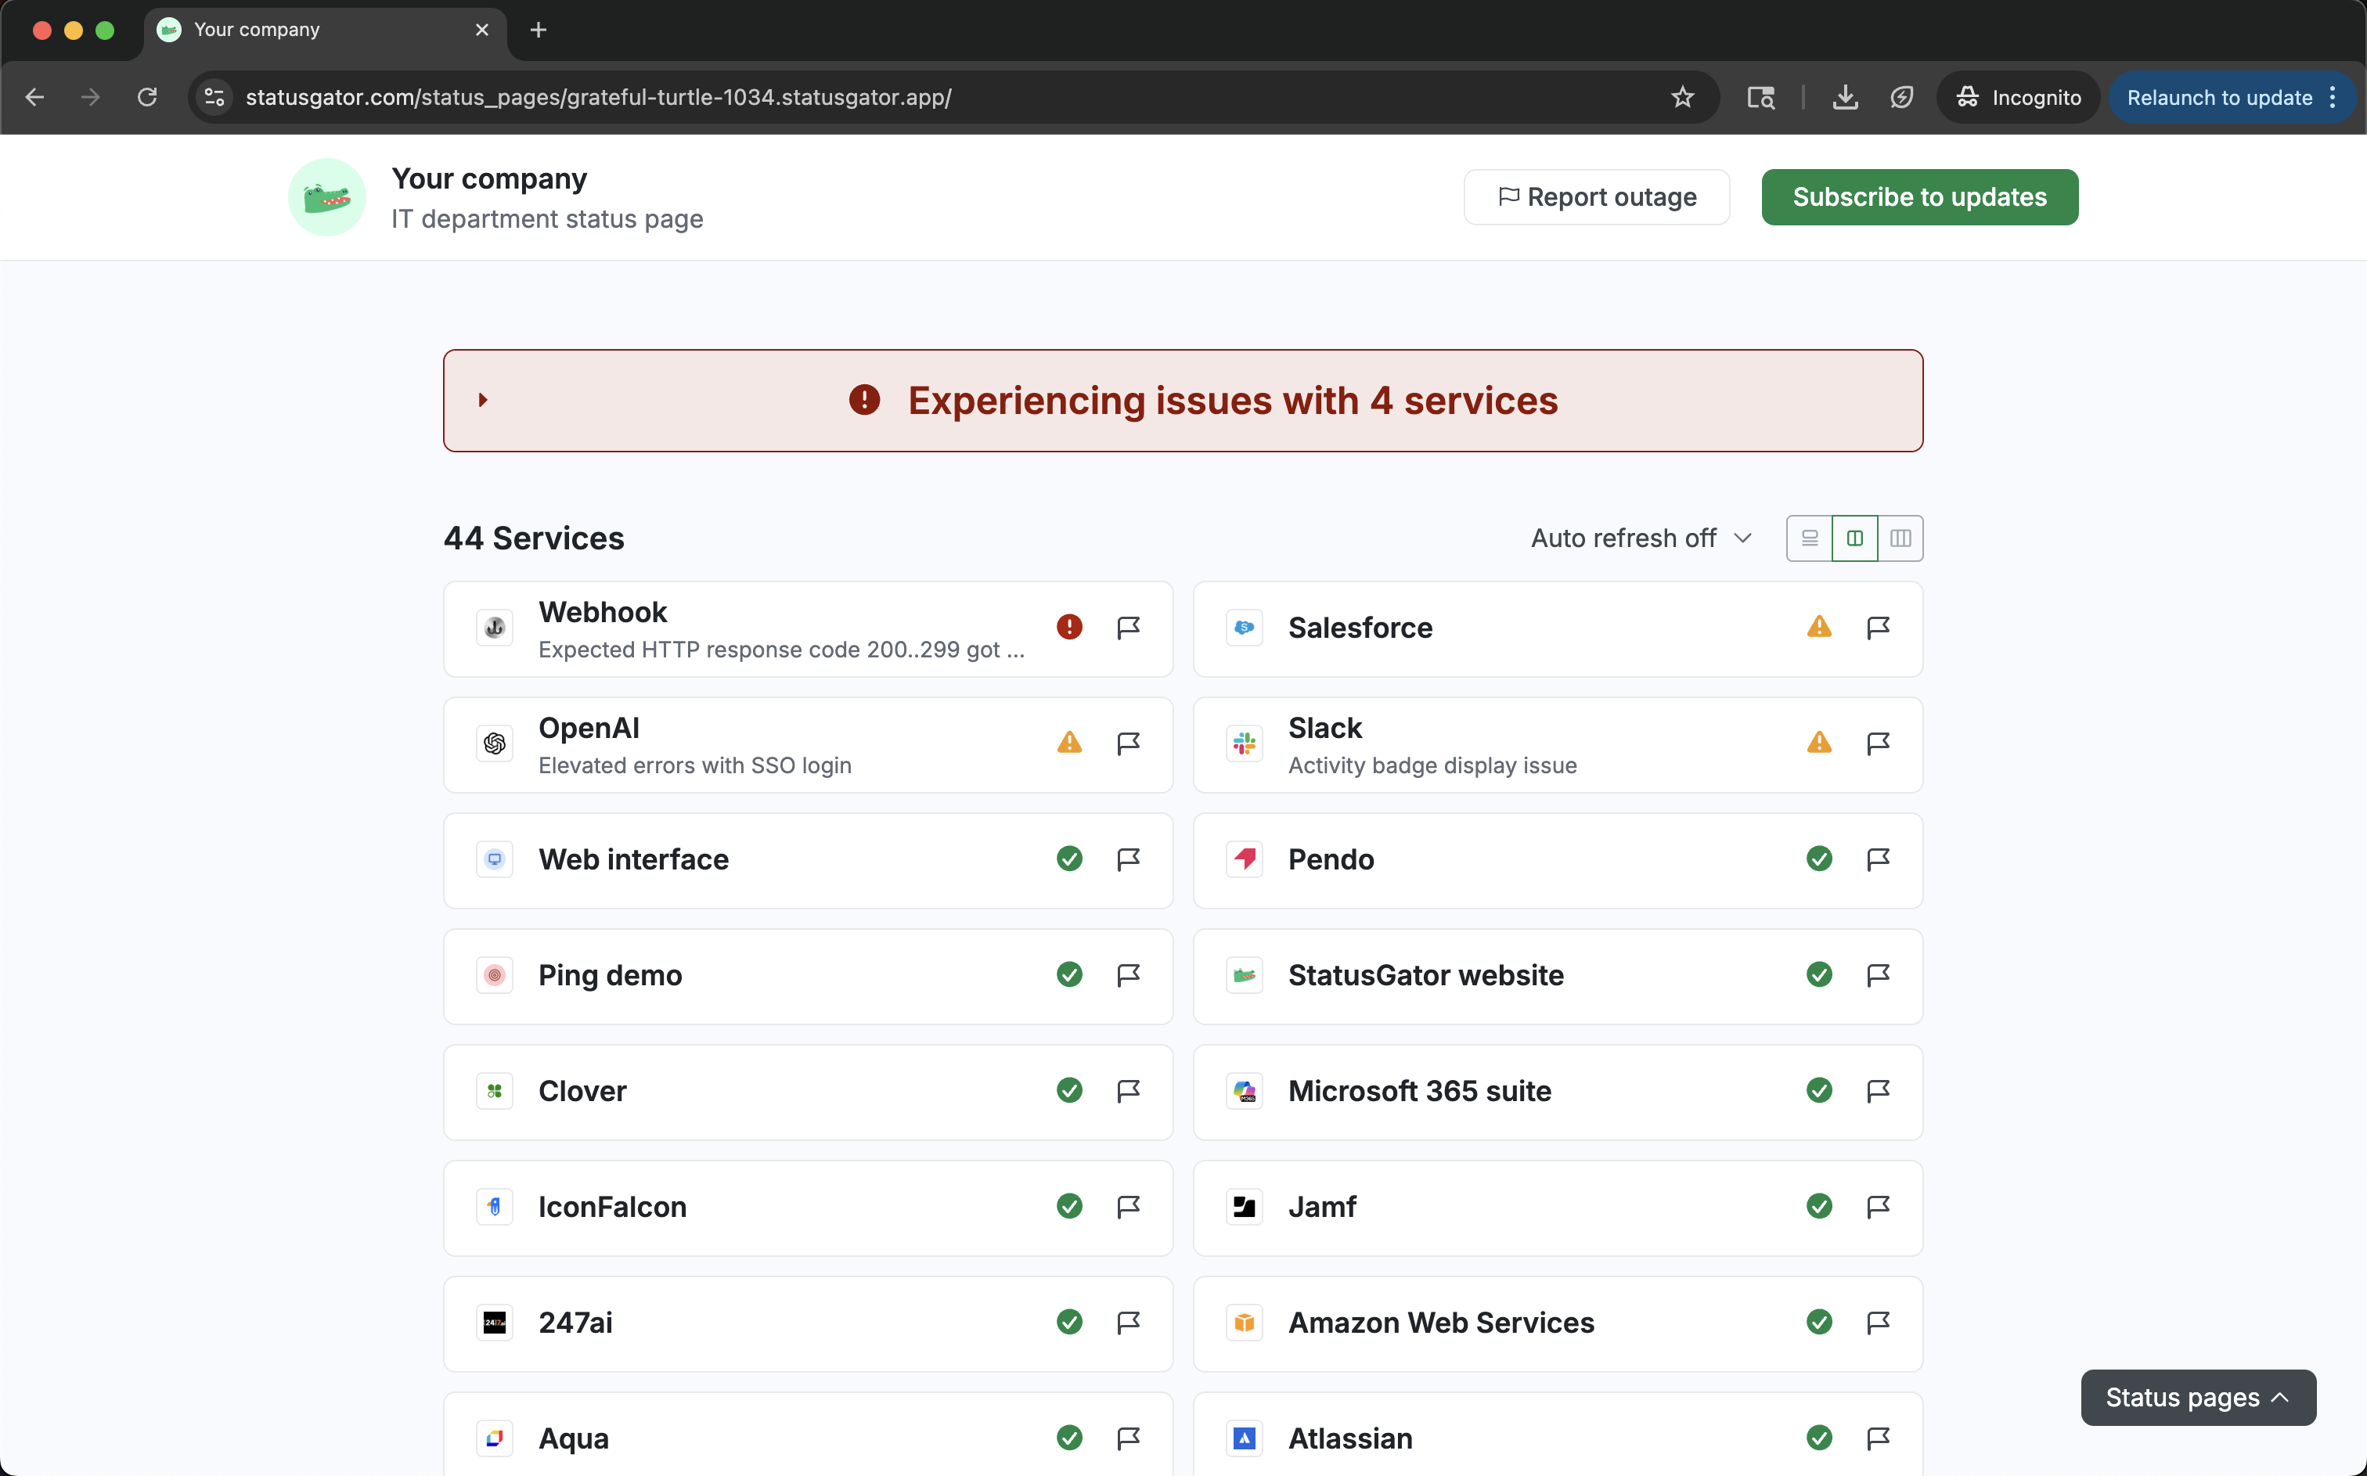Switch to three-column layout view

(1900, 539)
